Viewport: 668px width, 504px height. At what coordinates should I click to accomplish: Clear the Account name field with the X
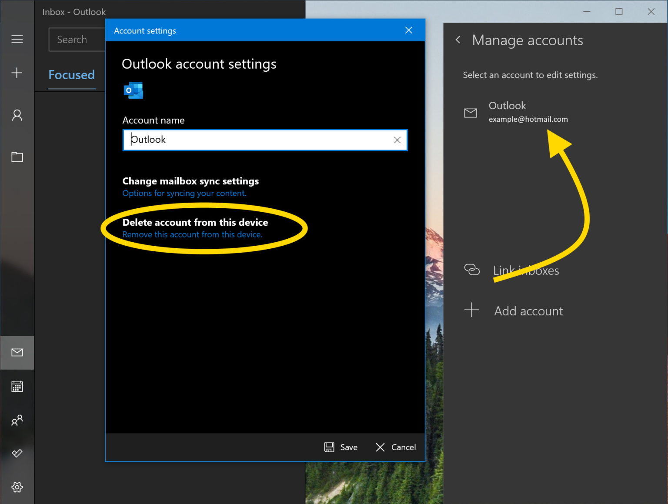[397, 140]
